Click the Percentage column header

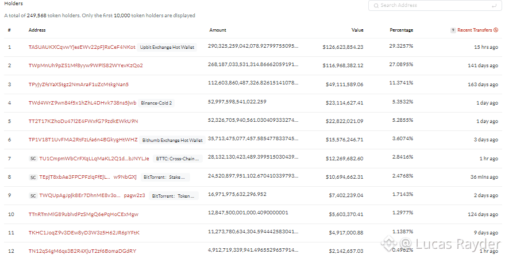click(401, 30)
